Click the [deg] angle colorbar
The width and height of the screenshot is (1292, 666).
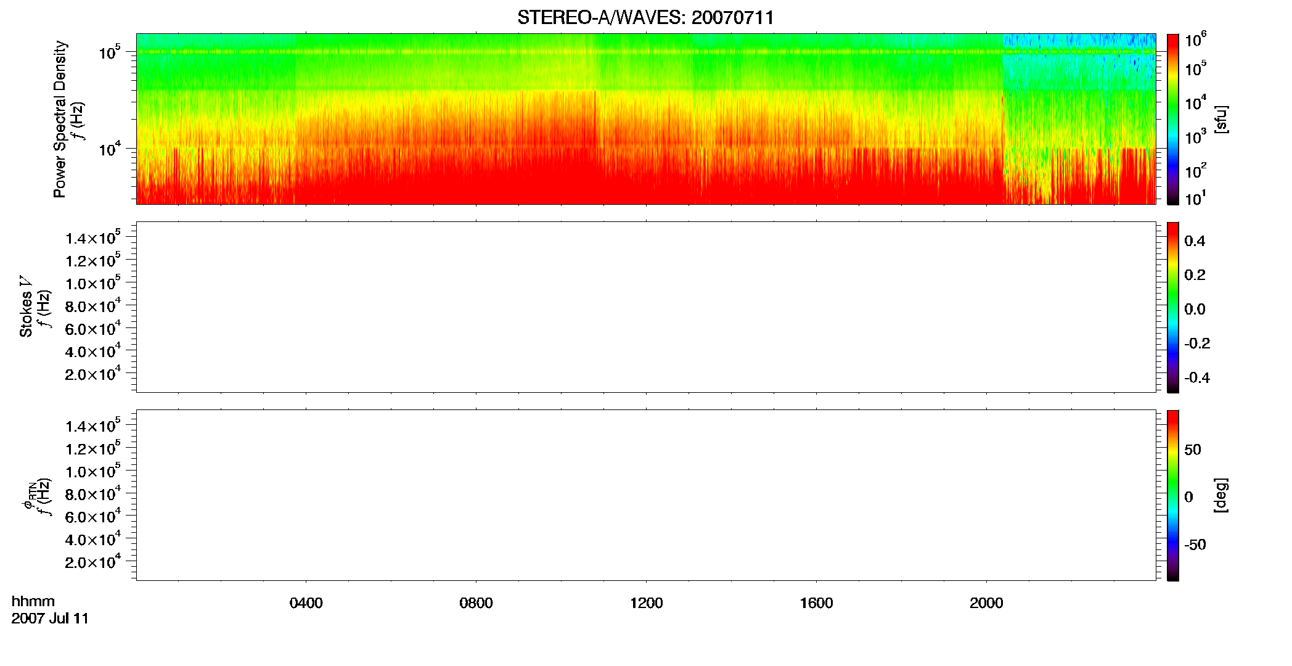pos(1173,495)
